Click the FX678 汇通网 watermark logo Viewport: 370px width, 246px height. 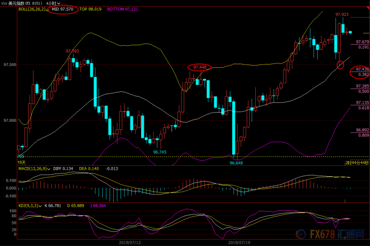[330, 234]
